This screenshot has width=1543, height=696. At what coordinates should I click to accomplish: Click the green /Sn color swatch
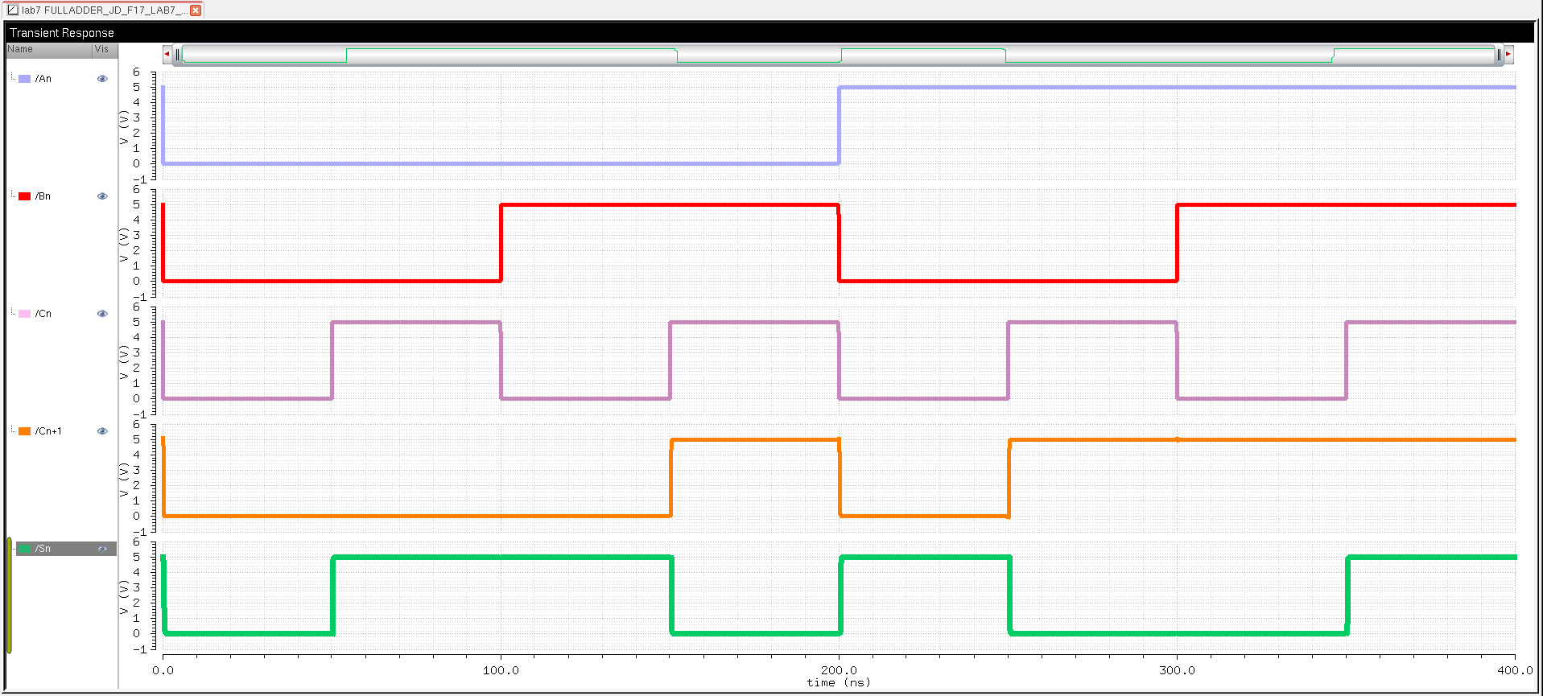click(x=25, y=549)
